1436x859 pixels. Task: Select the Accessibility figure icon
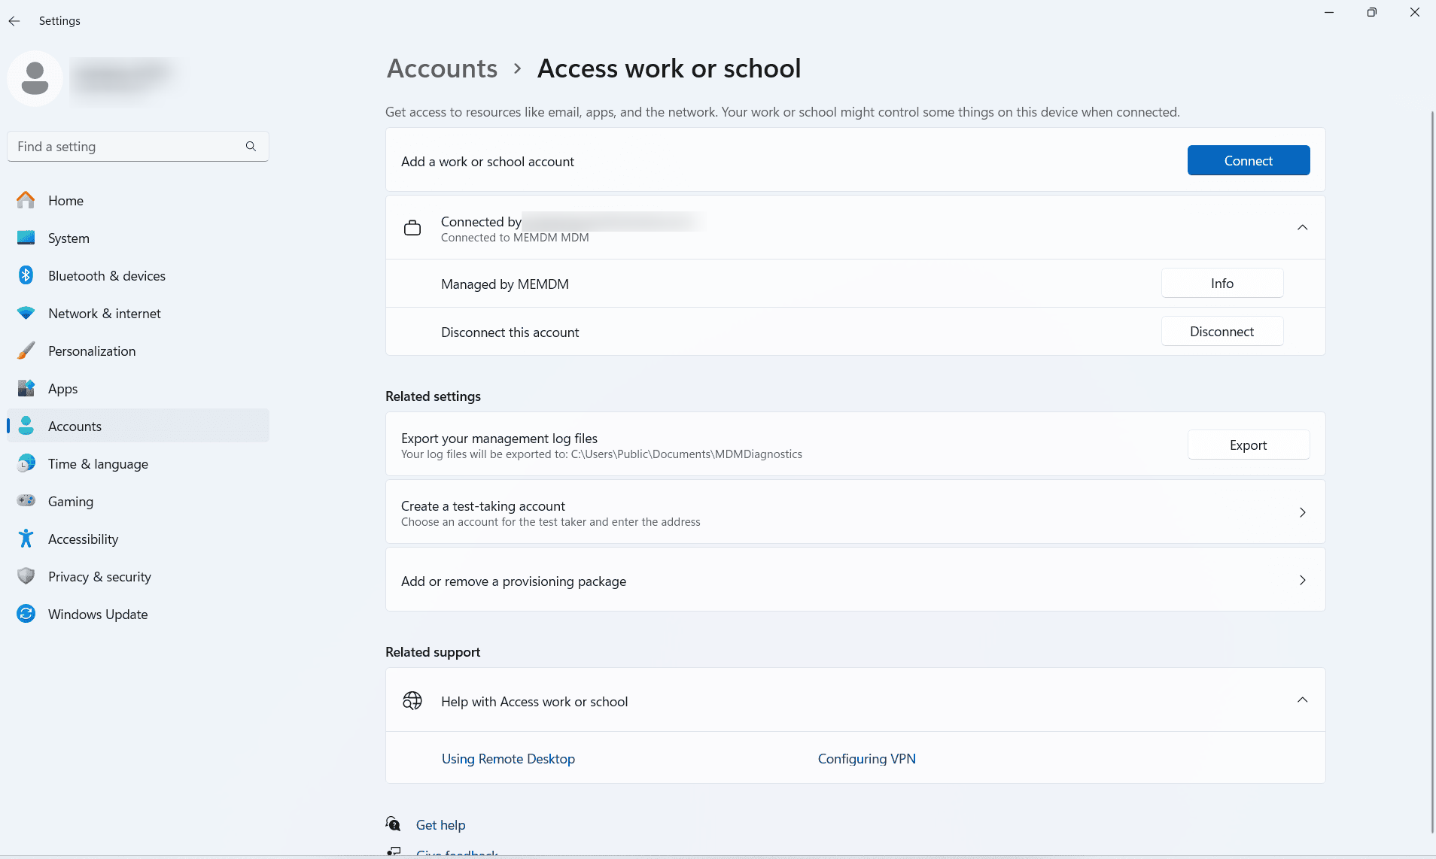(x=26, y=539)
